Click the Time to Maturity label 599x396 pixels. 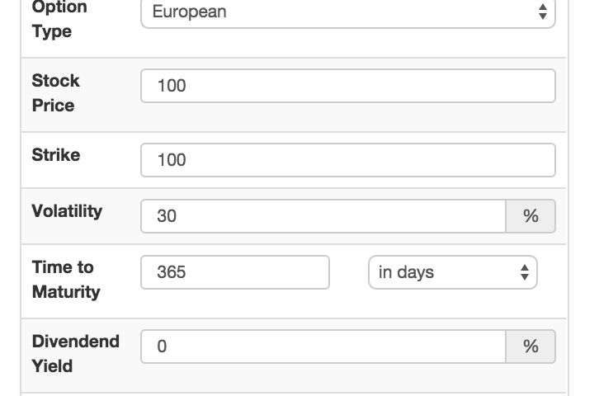coord(65,279)
